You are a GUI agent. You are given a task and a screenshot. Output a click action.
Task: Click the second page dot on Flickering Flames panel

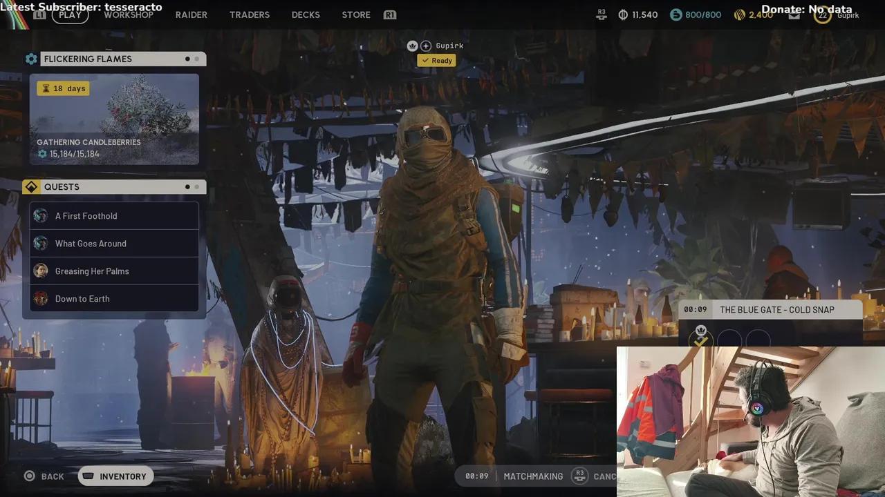197,59
